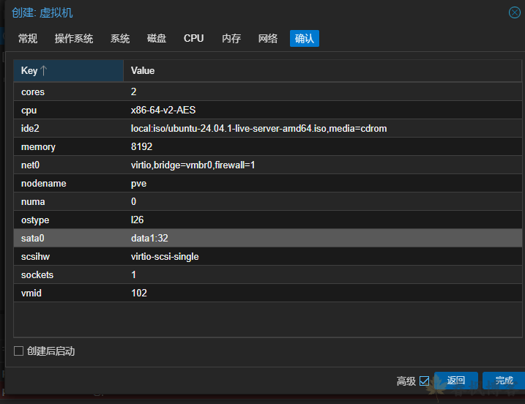Sort by the Key column header
The image size is (525, 404).
(68, 70)
